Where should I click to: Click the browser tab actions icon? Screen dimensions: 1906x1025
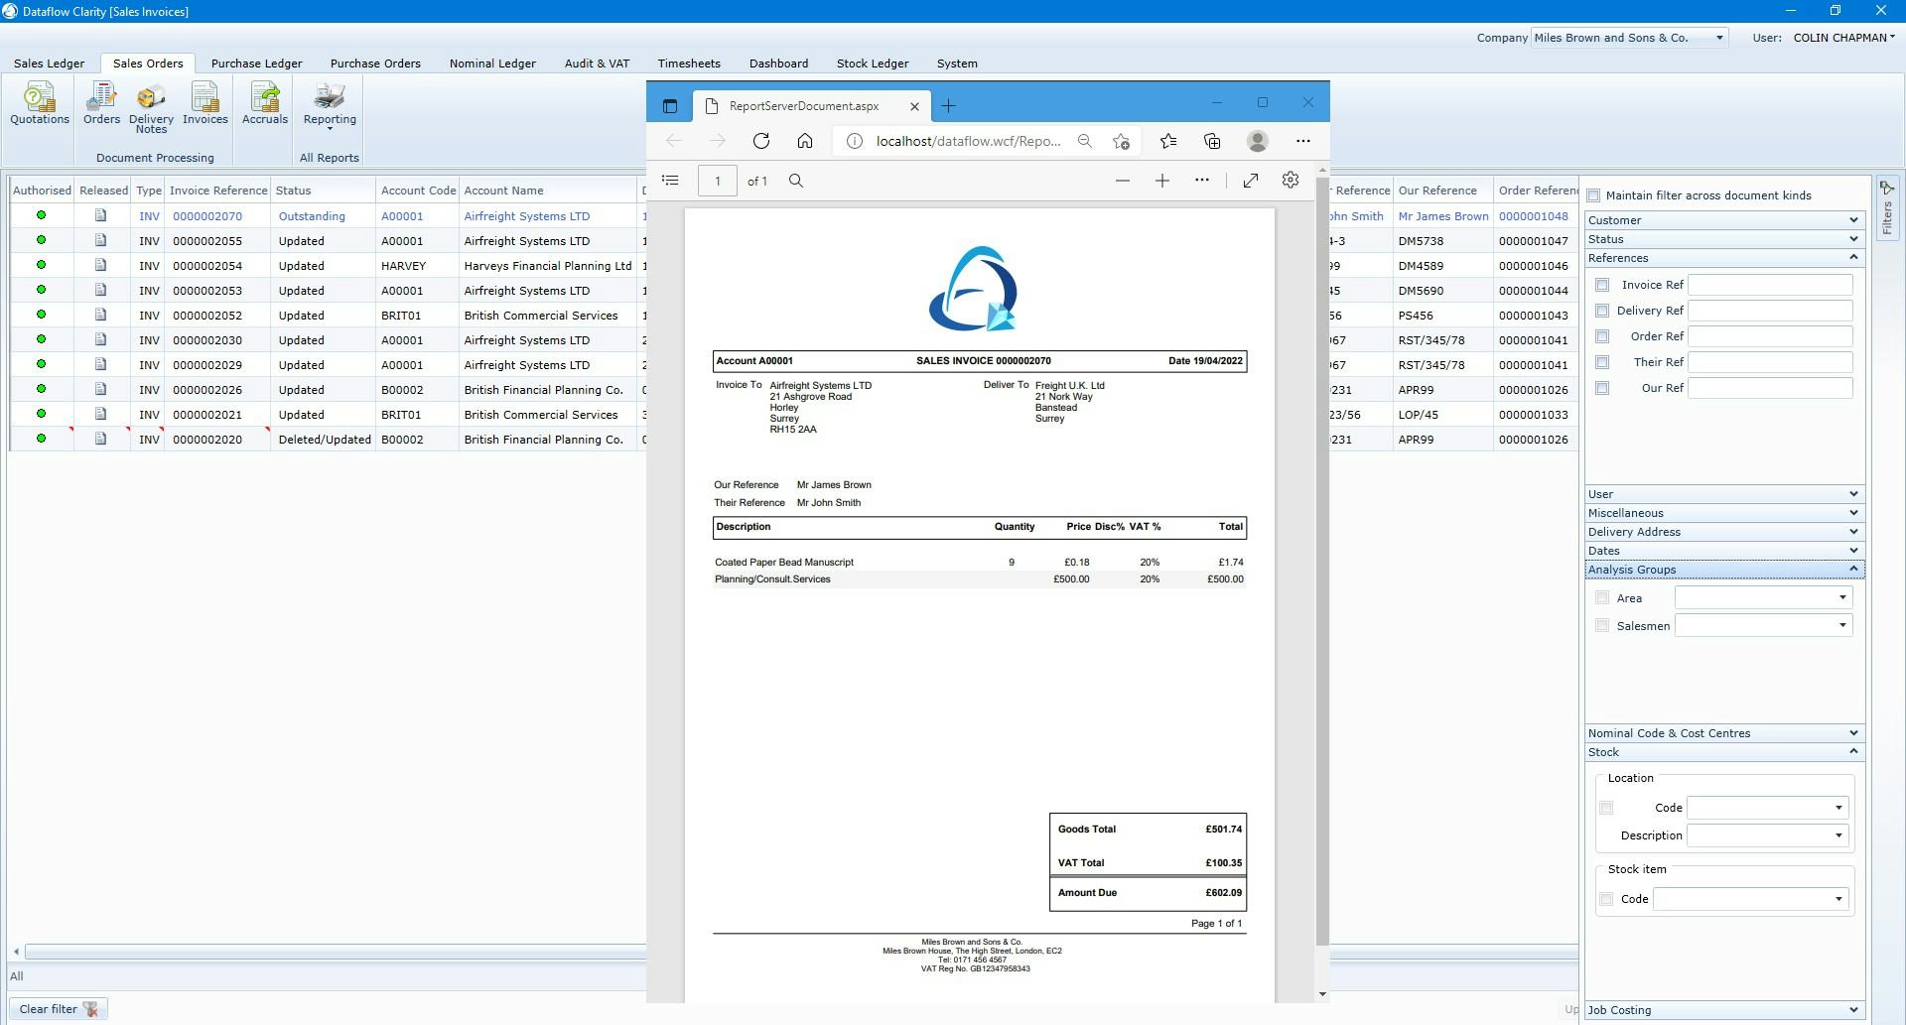[670, 106]
